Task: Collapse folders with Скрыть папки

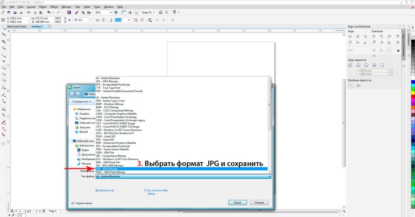Action: [82, 203]
